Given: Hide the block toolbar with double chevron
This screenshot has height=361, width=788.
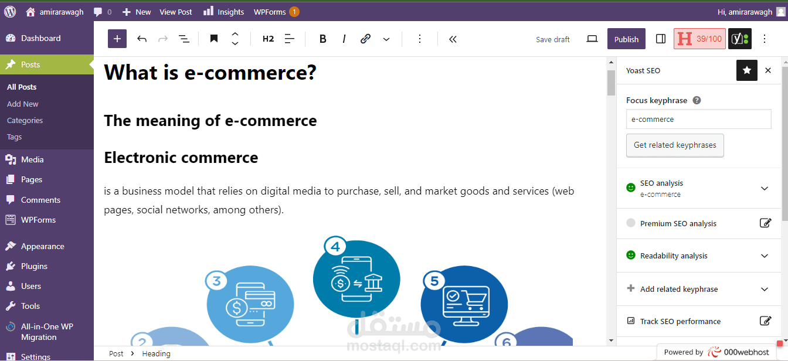Looking at the screenshot, I should pyautogui.click(x=453, y=39).
